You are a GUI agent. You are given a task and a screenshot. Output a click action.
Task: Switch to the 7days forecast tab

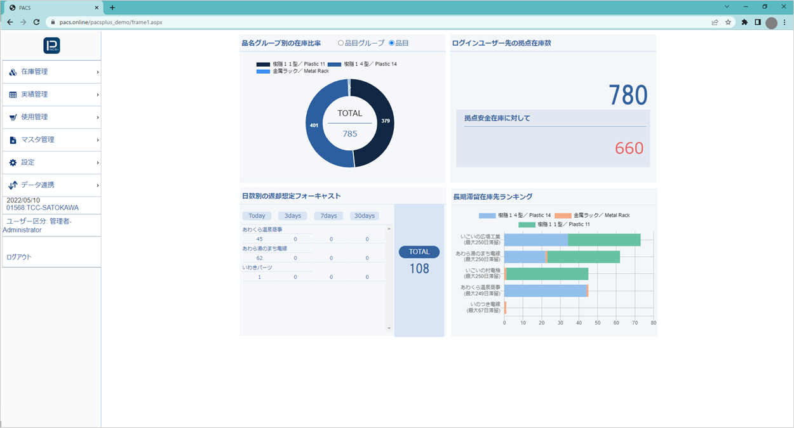click(328, 216)
